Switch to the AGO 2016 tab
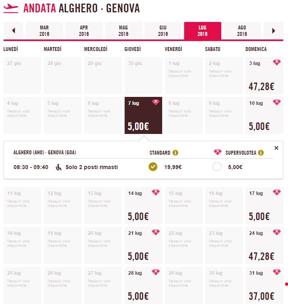288x307 pixels. pos(242,31)
